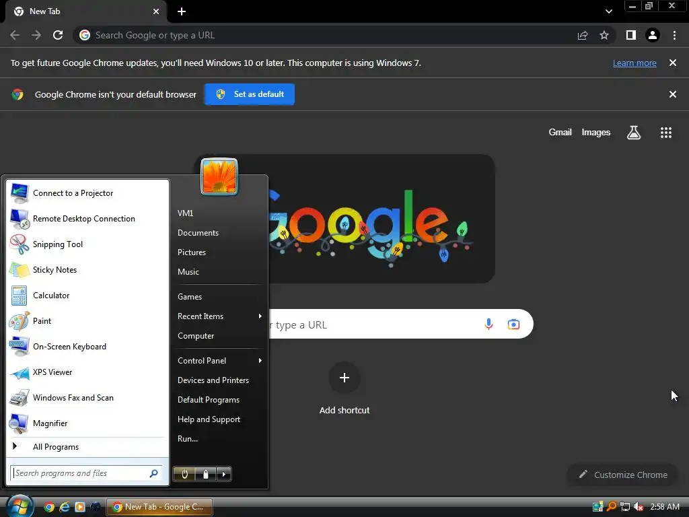Open Devices and Printers
Image resolution: width=689 pixels, height=517 pixels.
pyautogui.click(x=220, y=380)
